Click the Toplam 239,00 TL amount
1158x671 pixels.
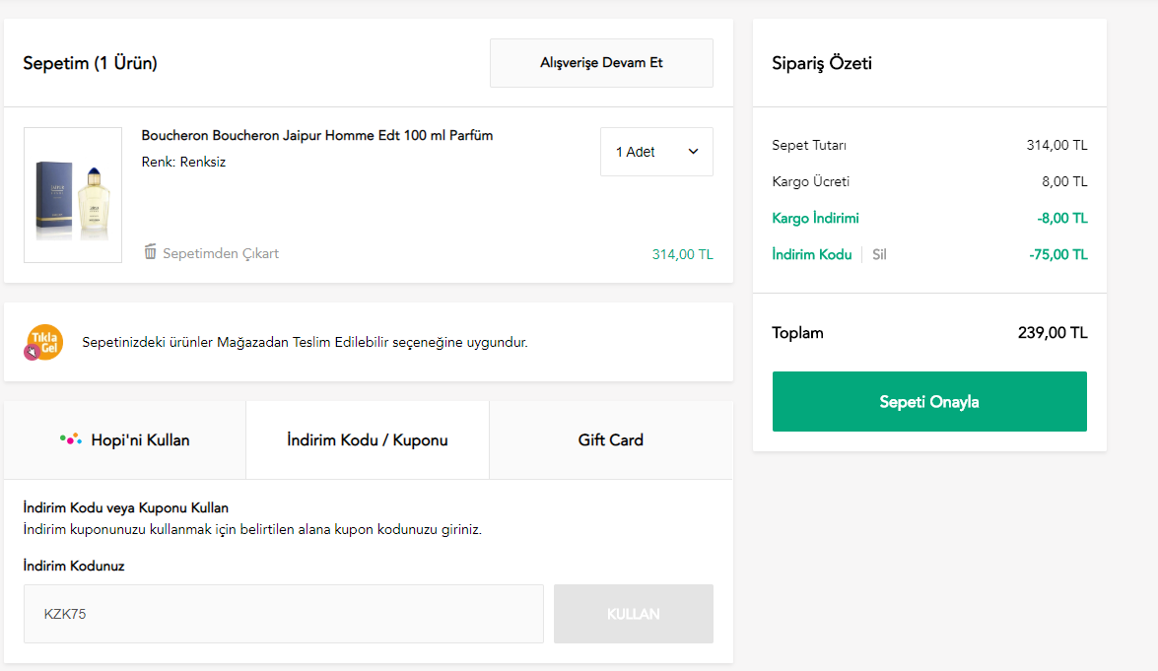pyautogui.click(x=1052, y=333)
